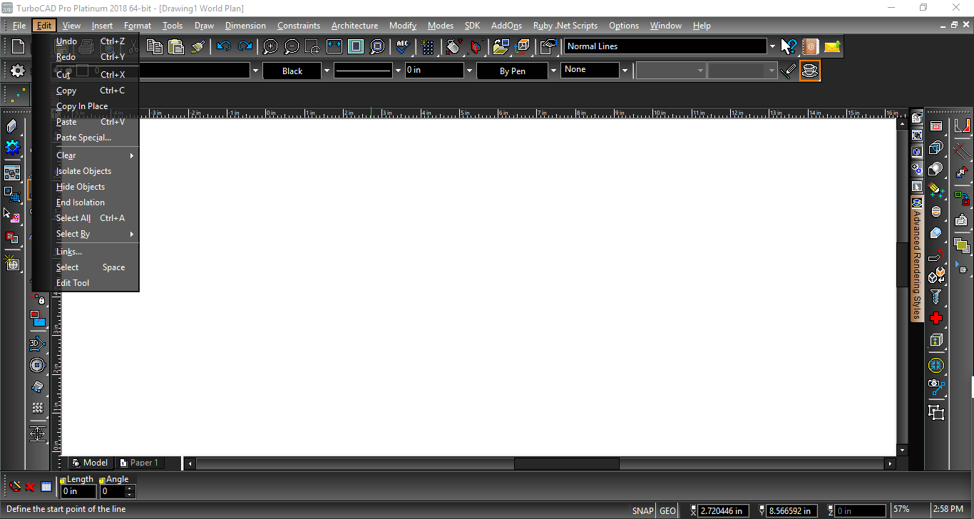Image resolution: width=974 pixels, height=519 pixels.
Task: Click the red cross icon in right toolbar
Action: (x=936, y=318)
